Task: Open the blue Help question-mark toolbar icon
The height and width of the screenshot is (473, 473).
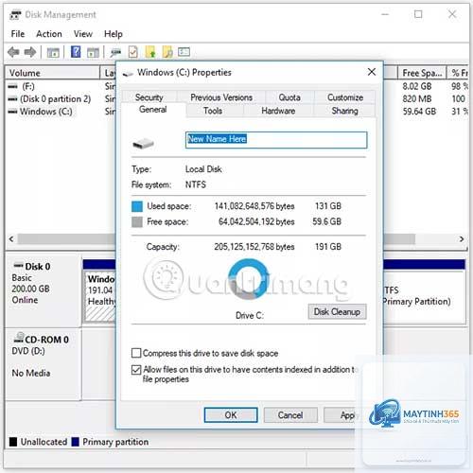Action: (76, 52)
